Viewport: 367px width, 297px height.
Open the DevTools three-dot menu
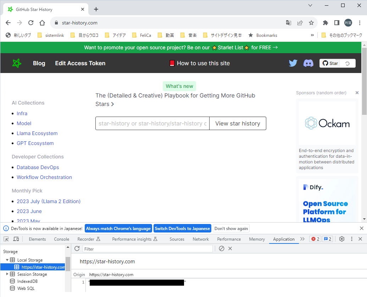[x=351, y=239]
